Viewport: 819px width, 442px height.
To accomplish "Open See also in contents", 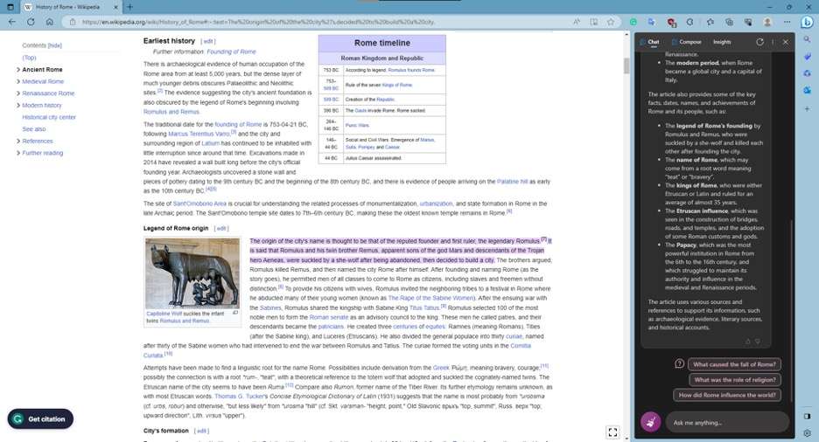I will tap(34, 128).
